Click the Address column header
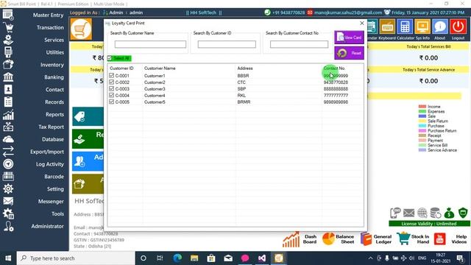The height and width of the screenshot is (265, 471). click(245, 68)
